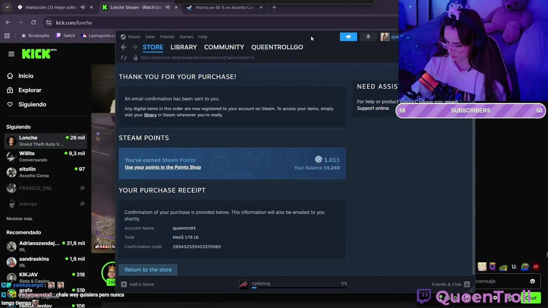Screen dimensions: 548x308
Task: Mute audio on the Lonche Stream tab
Action: coord(167,7)
